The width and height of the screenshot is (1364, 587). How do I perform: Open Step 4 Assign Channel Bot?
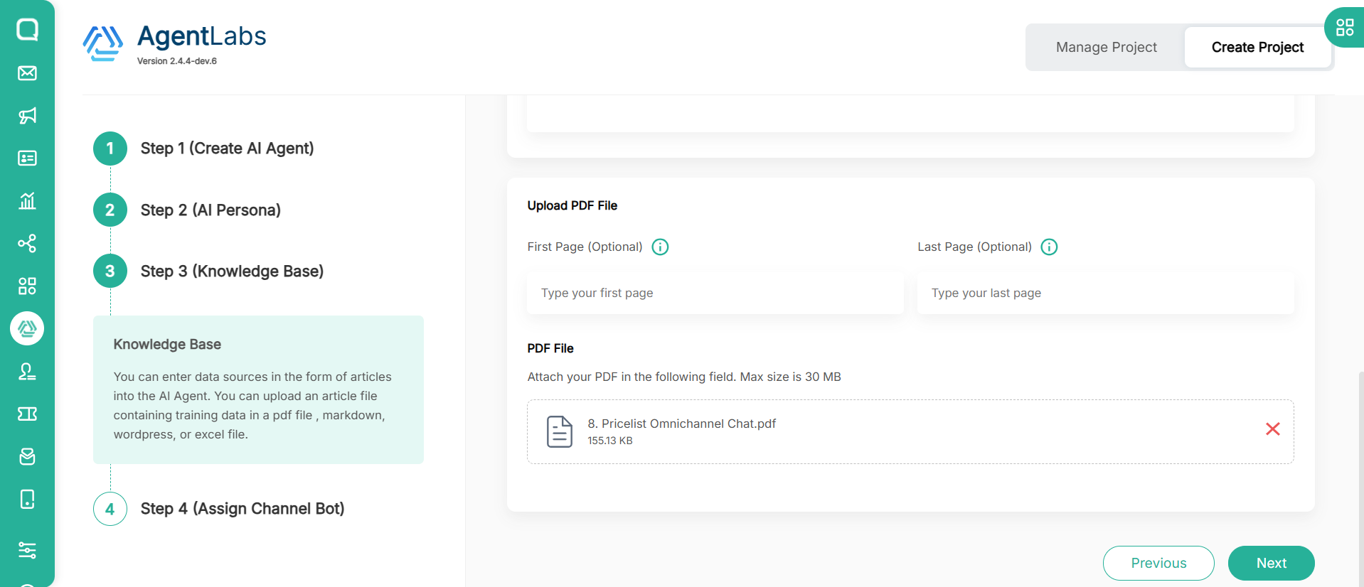coord(242,509)
